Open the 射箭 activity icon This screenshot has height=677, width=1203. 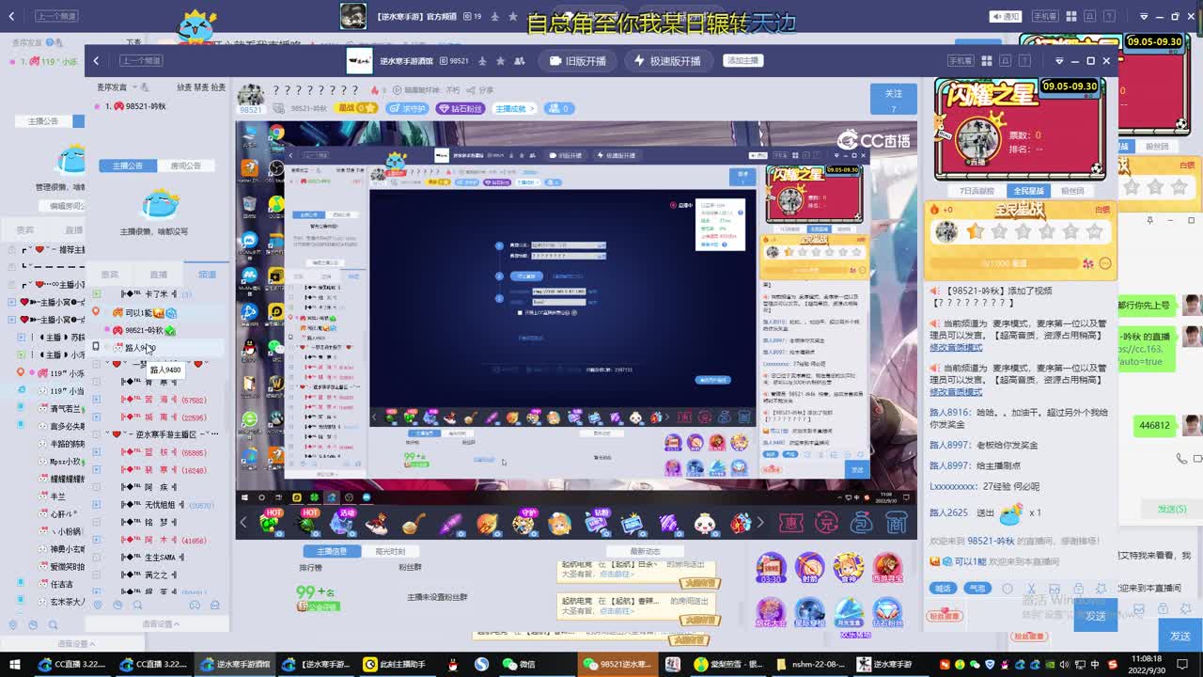pyautogui.click(x=809, y=569)
